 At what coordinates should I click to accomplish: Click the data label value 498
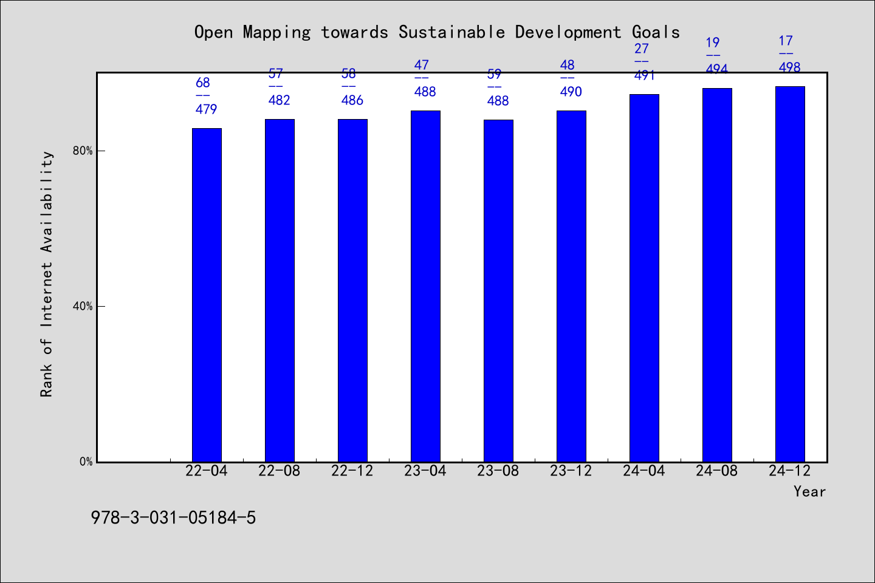coord(790,67)
